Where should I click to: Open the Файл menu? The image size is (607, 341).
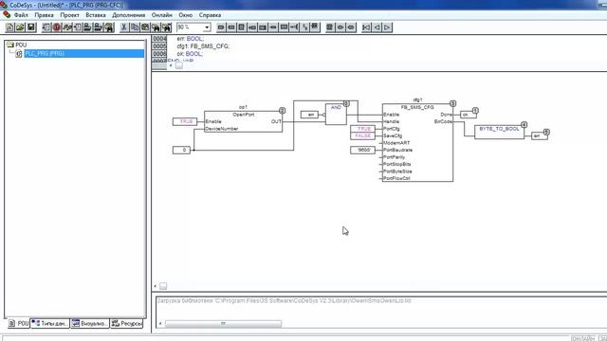[21, 15]
